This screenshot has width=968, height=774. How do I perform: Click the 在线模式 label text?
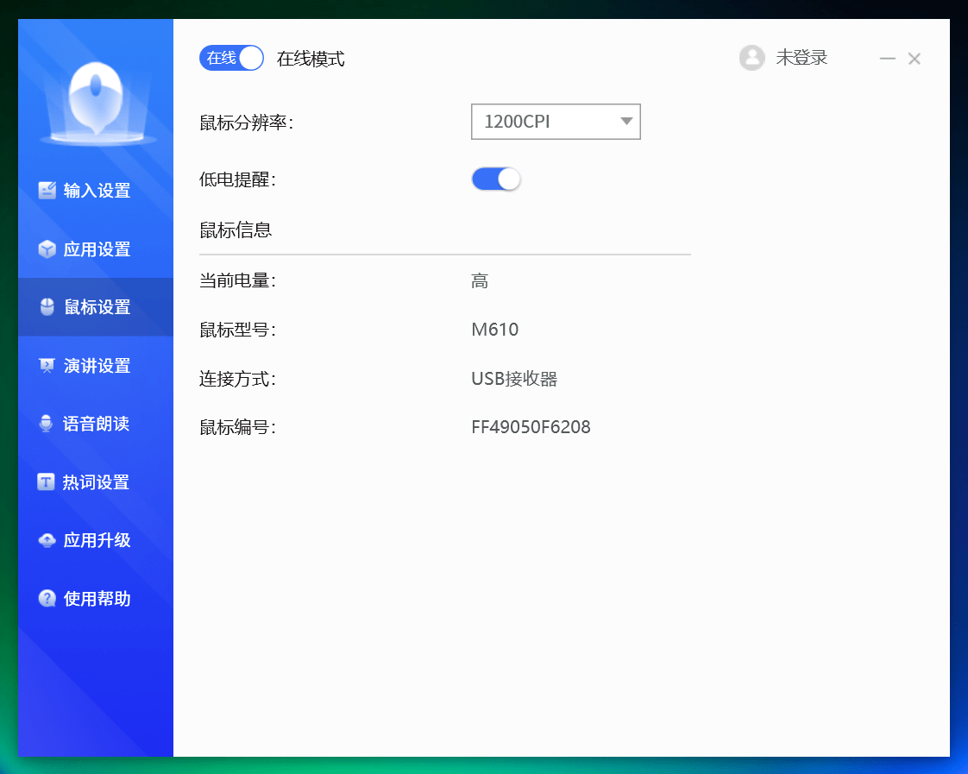[x=311, y=59]
